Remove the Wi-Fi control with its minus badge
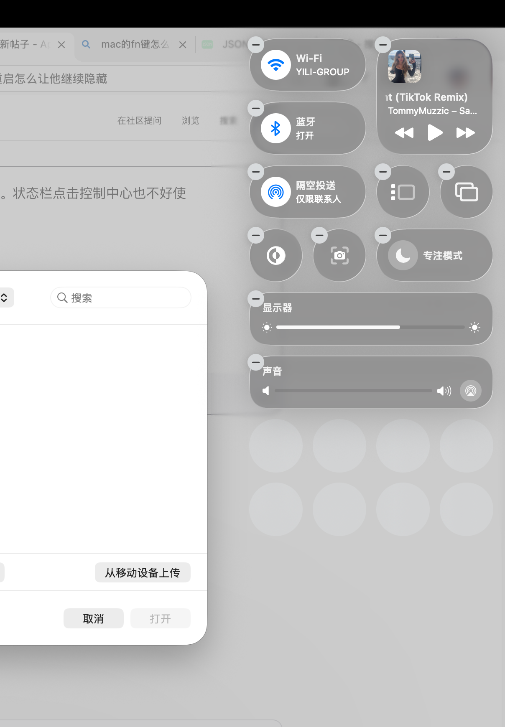Viewport: 505px width, 727px height. click(256, 45)
